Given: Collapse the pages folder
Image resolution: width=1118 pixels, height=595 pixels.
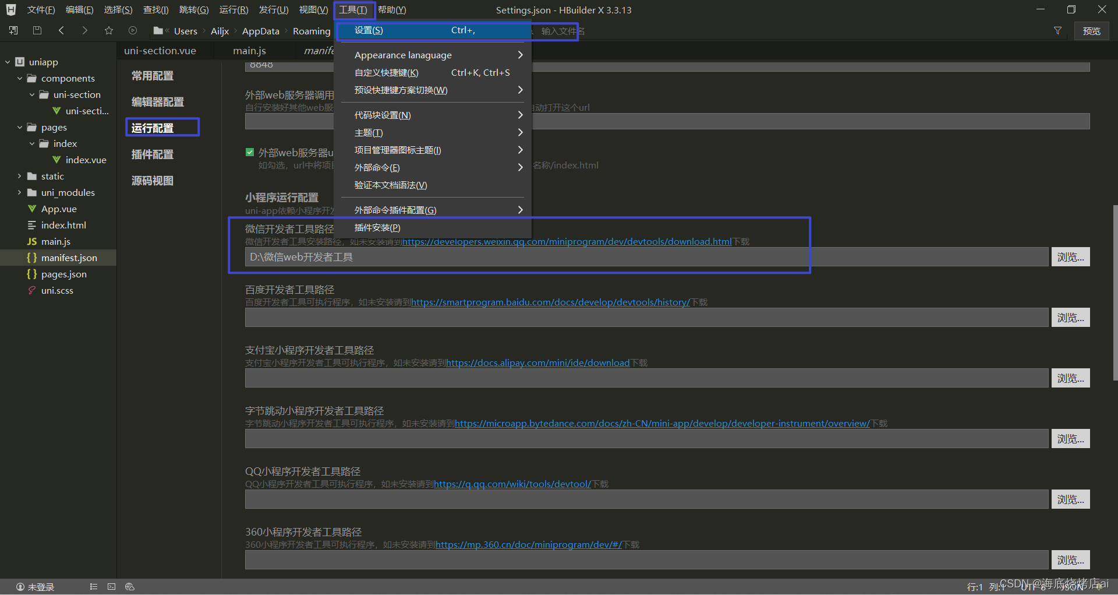Looking at the screenshot, I should tap(20, 127).
